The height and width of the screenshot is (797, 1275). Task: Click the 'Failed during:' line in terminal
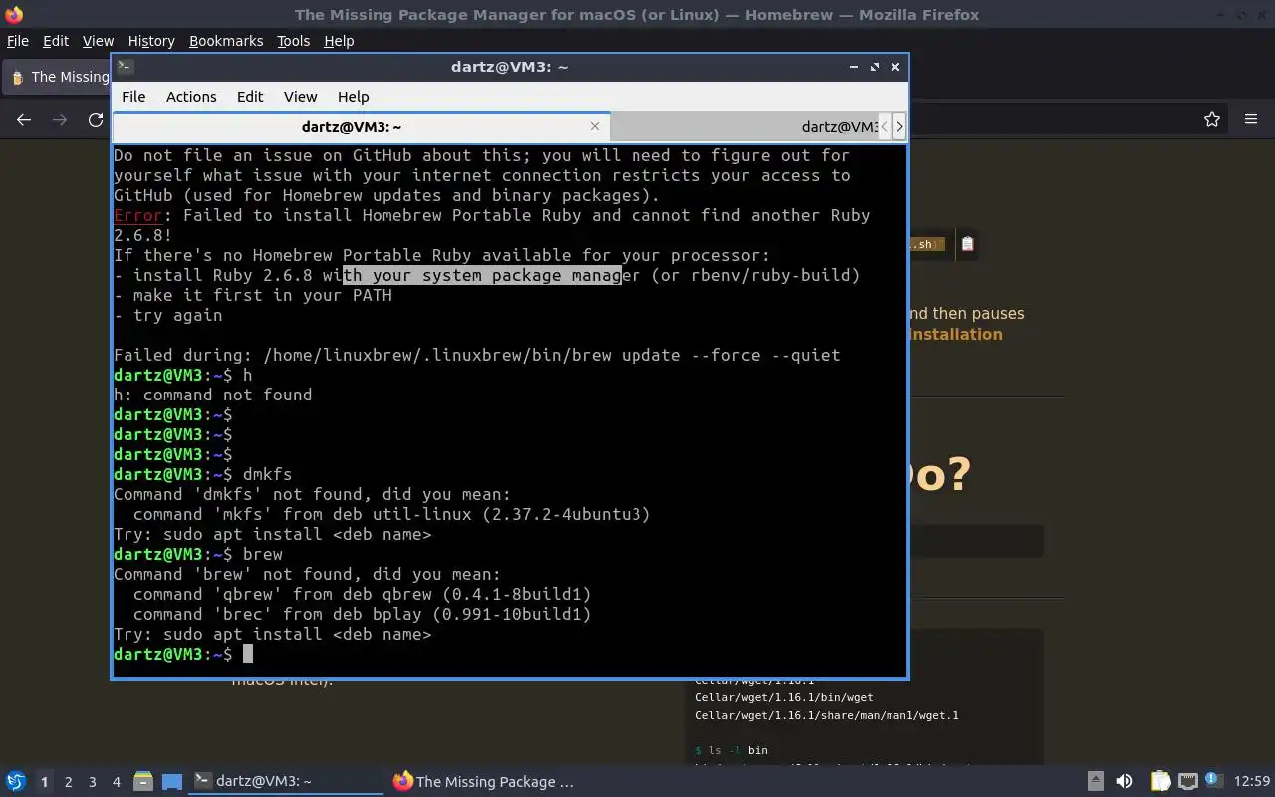477,355
